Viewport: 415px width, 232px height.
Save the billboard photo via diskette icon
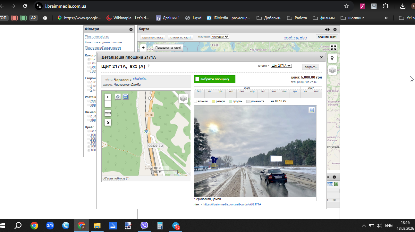click(312, 110)
